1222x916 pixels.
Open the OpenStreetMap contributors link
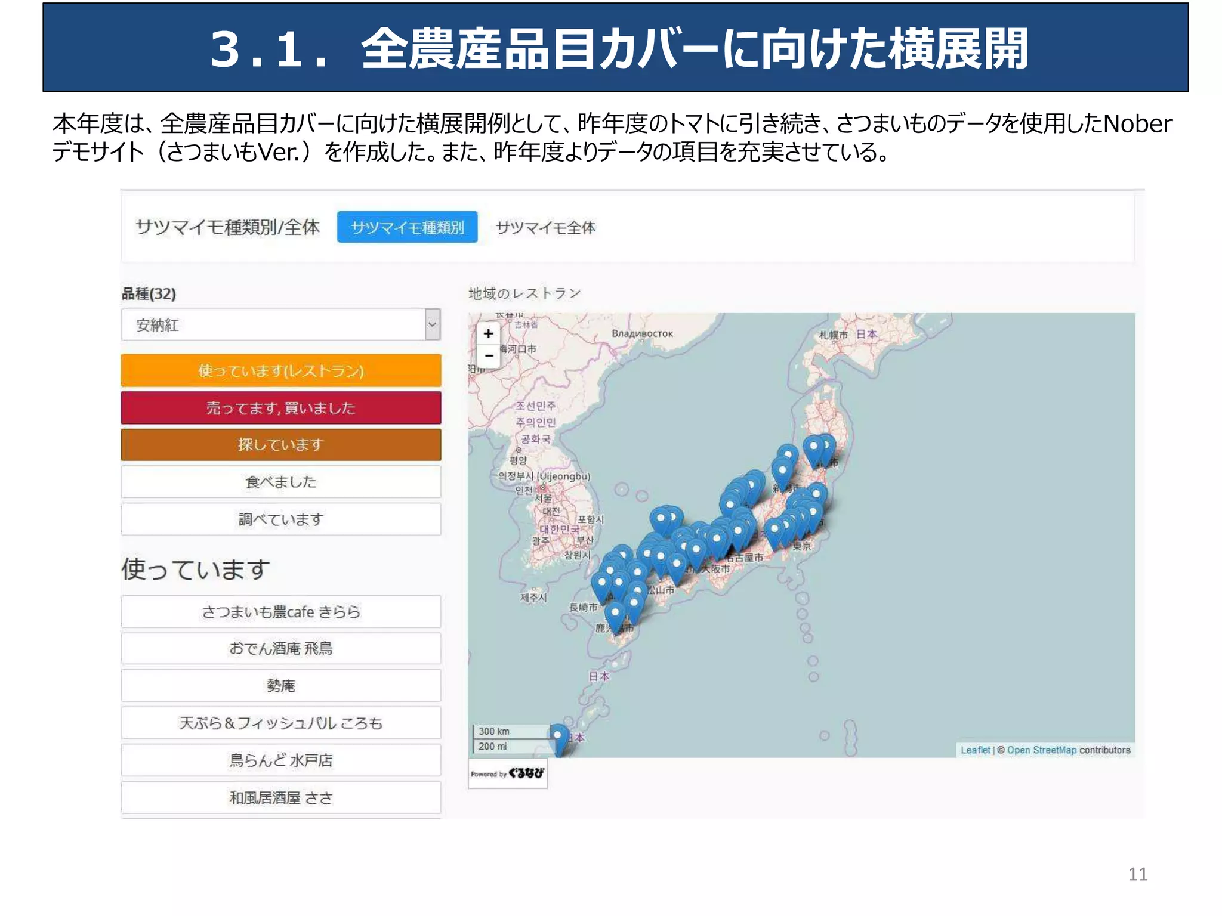point(1041,750)
